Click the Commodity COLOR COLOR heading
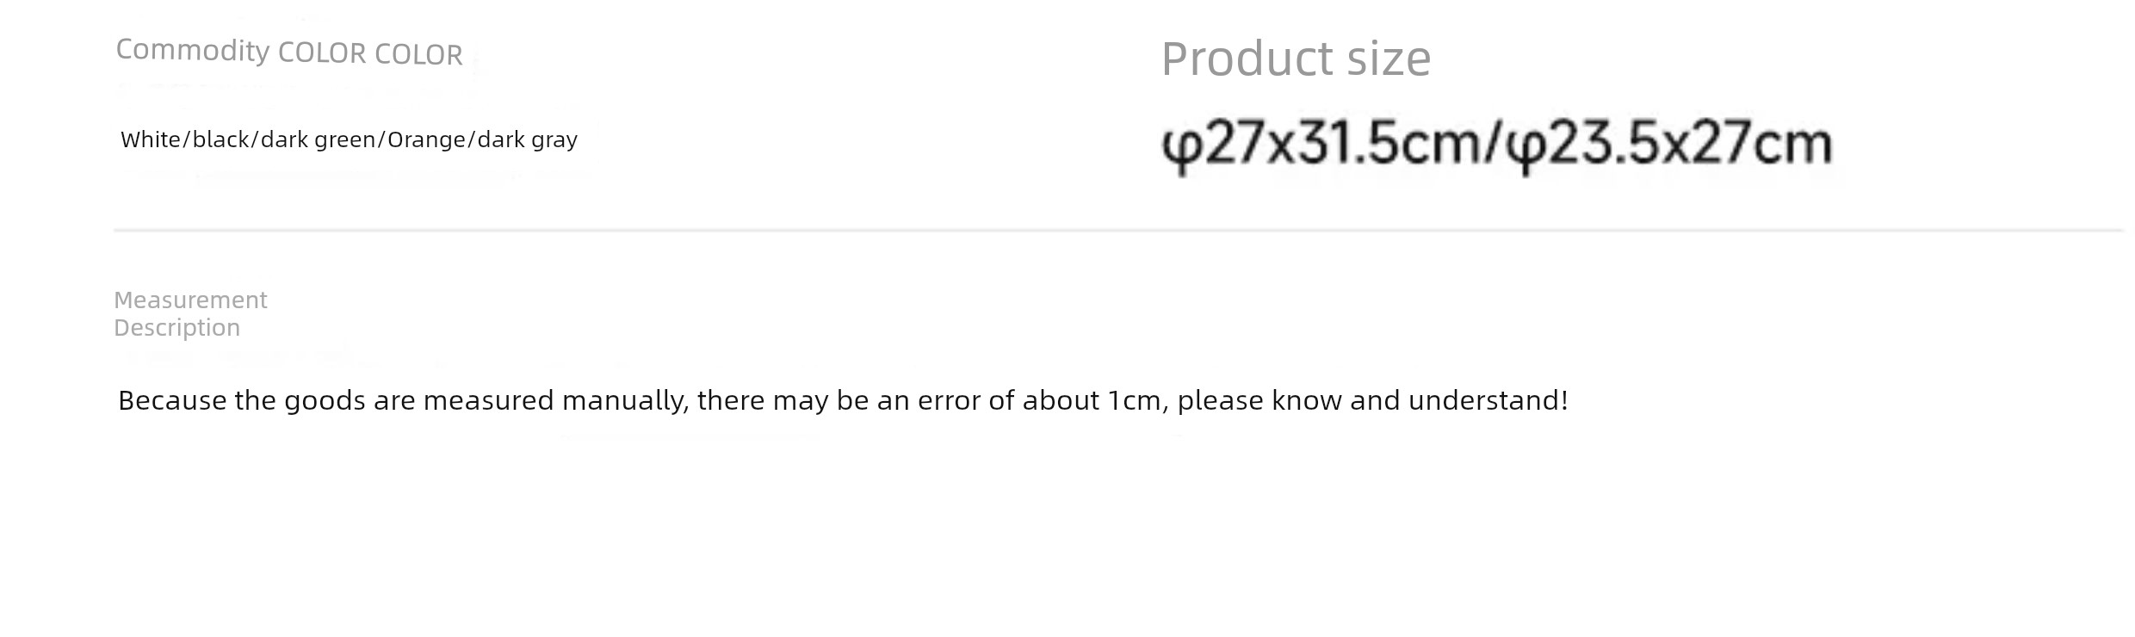The image size is (2135, 637). [289, 52]
